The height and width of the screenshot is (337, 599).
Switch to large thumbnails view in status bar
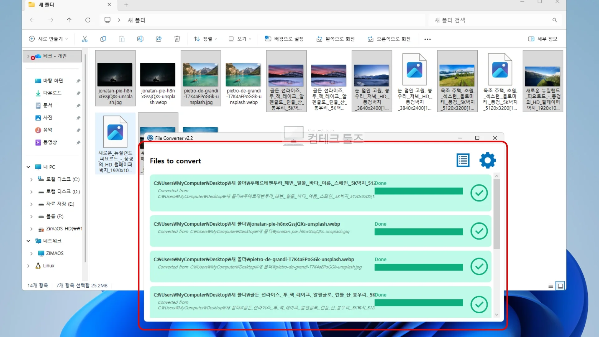(x=560, y=286)
